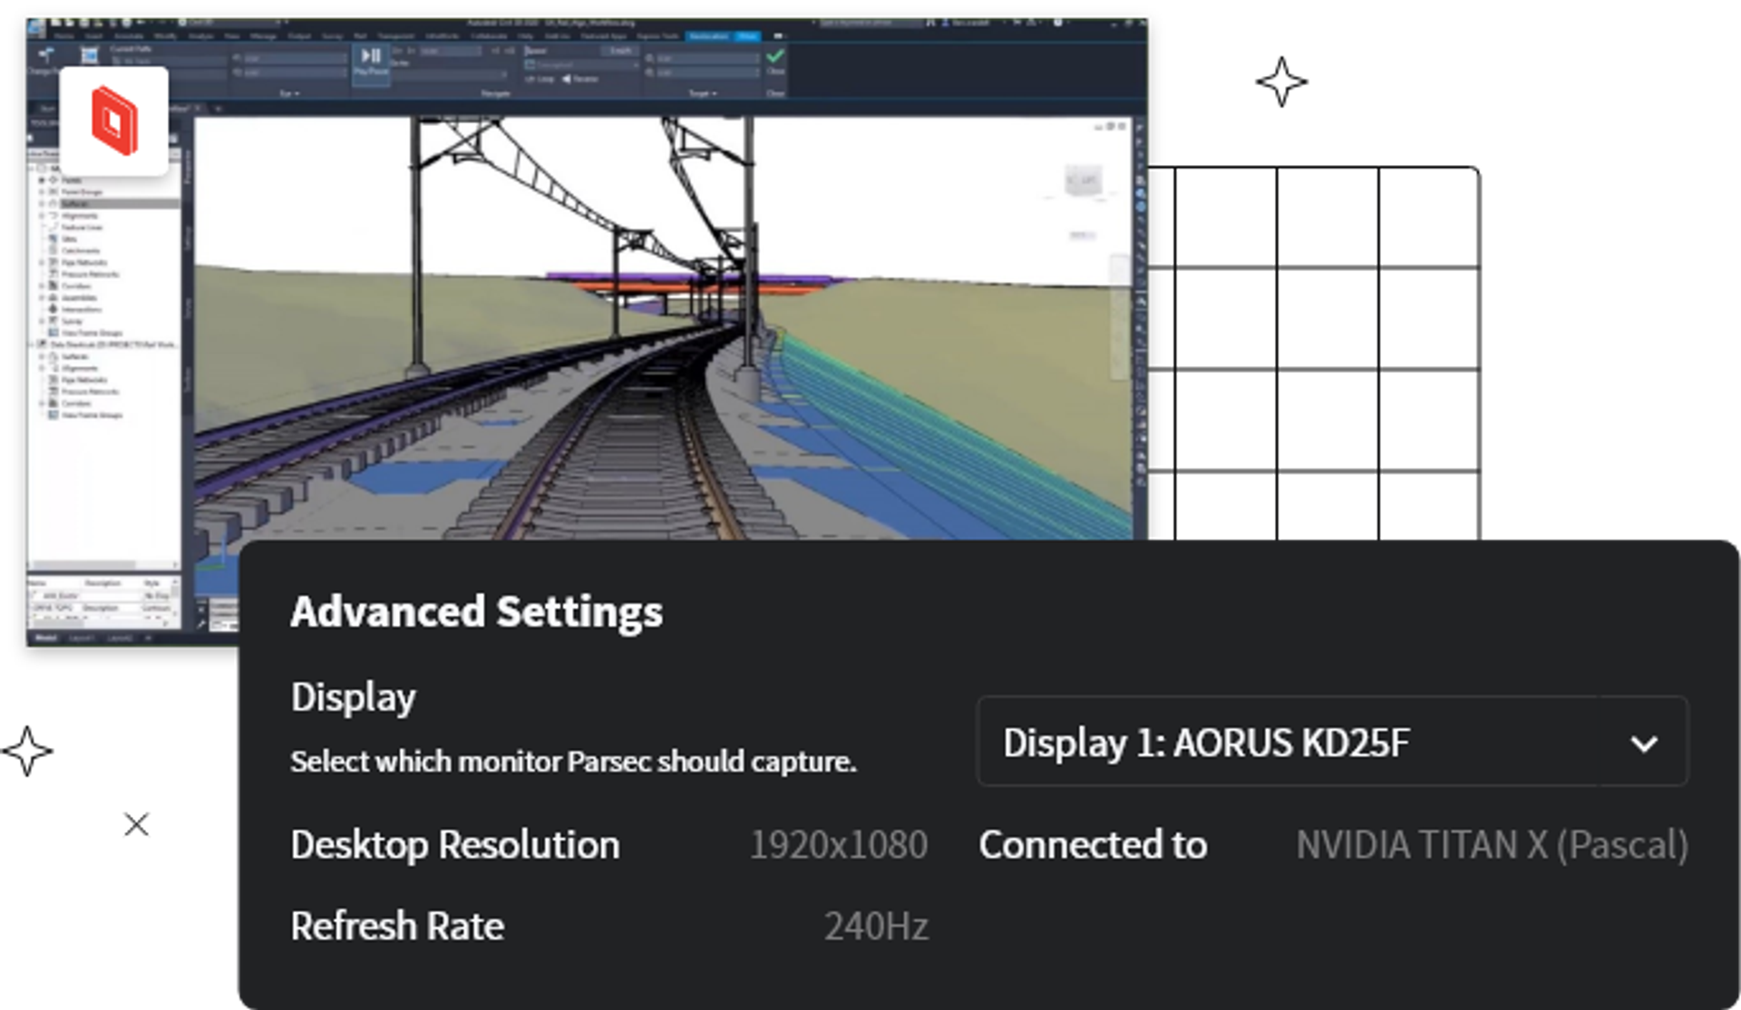The image size is (1741, 1010).
Task: Click the Desktop Resolution label
Action: (455, 845)
